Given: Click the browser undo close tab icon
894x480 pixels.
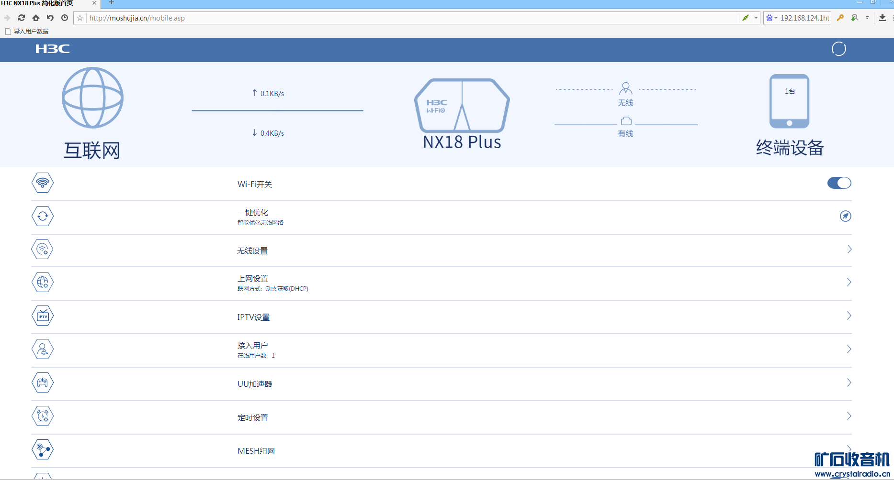Looking at the screenshot, I should click(x=50, y=18).
